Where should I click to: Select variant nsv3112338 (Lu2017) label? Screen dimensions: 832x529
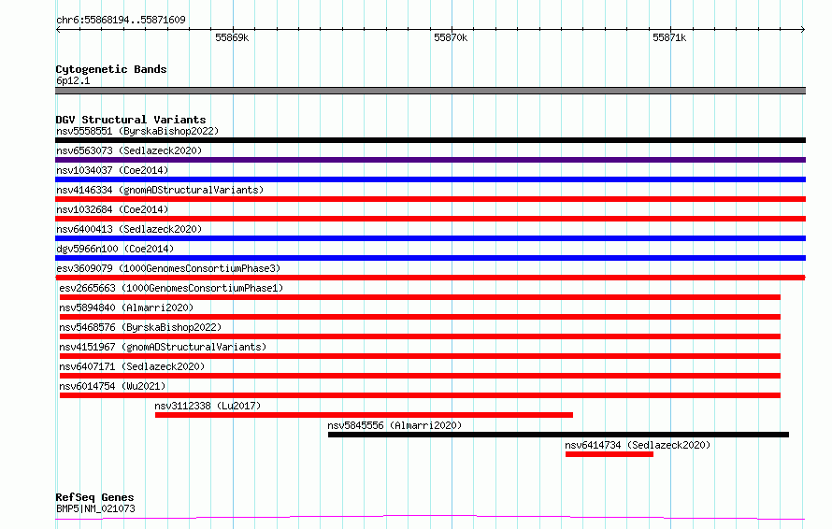(x=208, y=406)
